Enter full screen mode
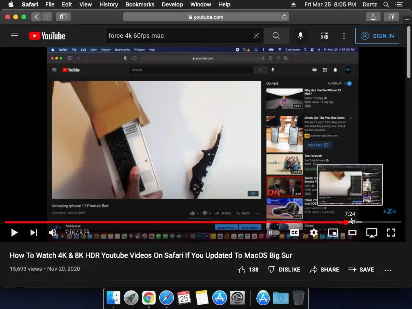This screenshot has width=412, height=309. pyautogui.click(x=391, y=233)
